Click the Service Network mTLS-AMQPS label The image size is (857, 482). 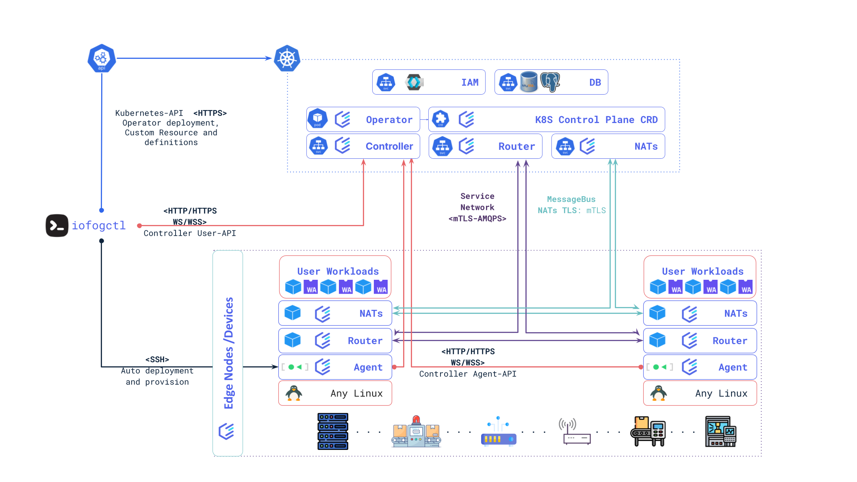coord(477,207)
